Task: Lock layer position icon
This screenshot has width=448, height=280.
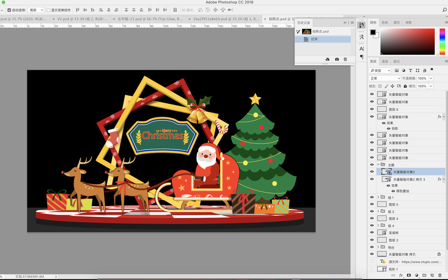Action: click(392, 86)
